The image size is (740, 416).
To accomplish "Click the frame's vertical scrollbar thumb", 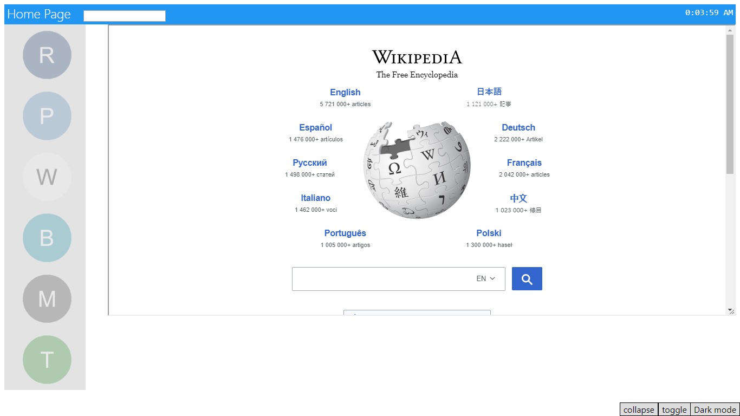I will coord(730,104).
